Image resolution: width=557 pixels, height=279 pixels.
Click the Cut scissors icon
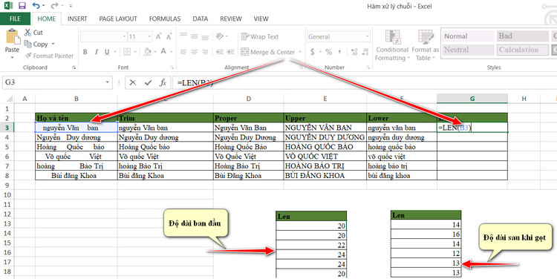point(27,33)
